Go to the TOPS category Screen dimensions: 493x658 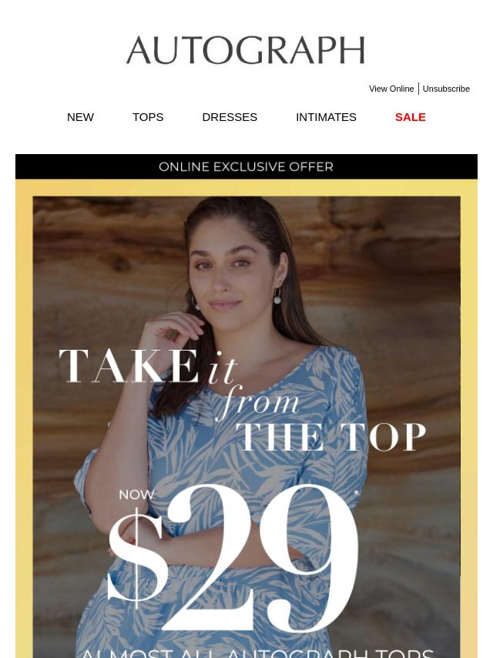coord(148,117)
